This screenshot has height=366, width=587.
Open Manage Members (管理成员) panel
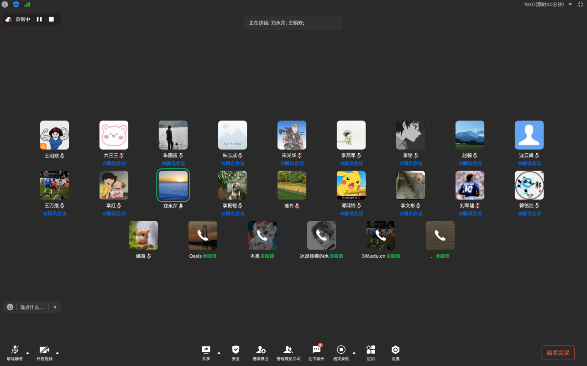point(288,350)
